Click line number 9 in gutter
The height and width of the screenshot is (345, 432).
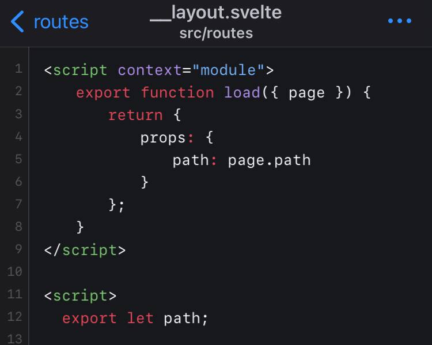click(x=18, y=249)
